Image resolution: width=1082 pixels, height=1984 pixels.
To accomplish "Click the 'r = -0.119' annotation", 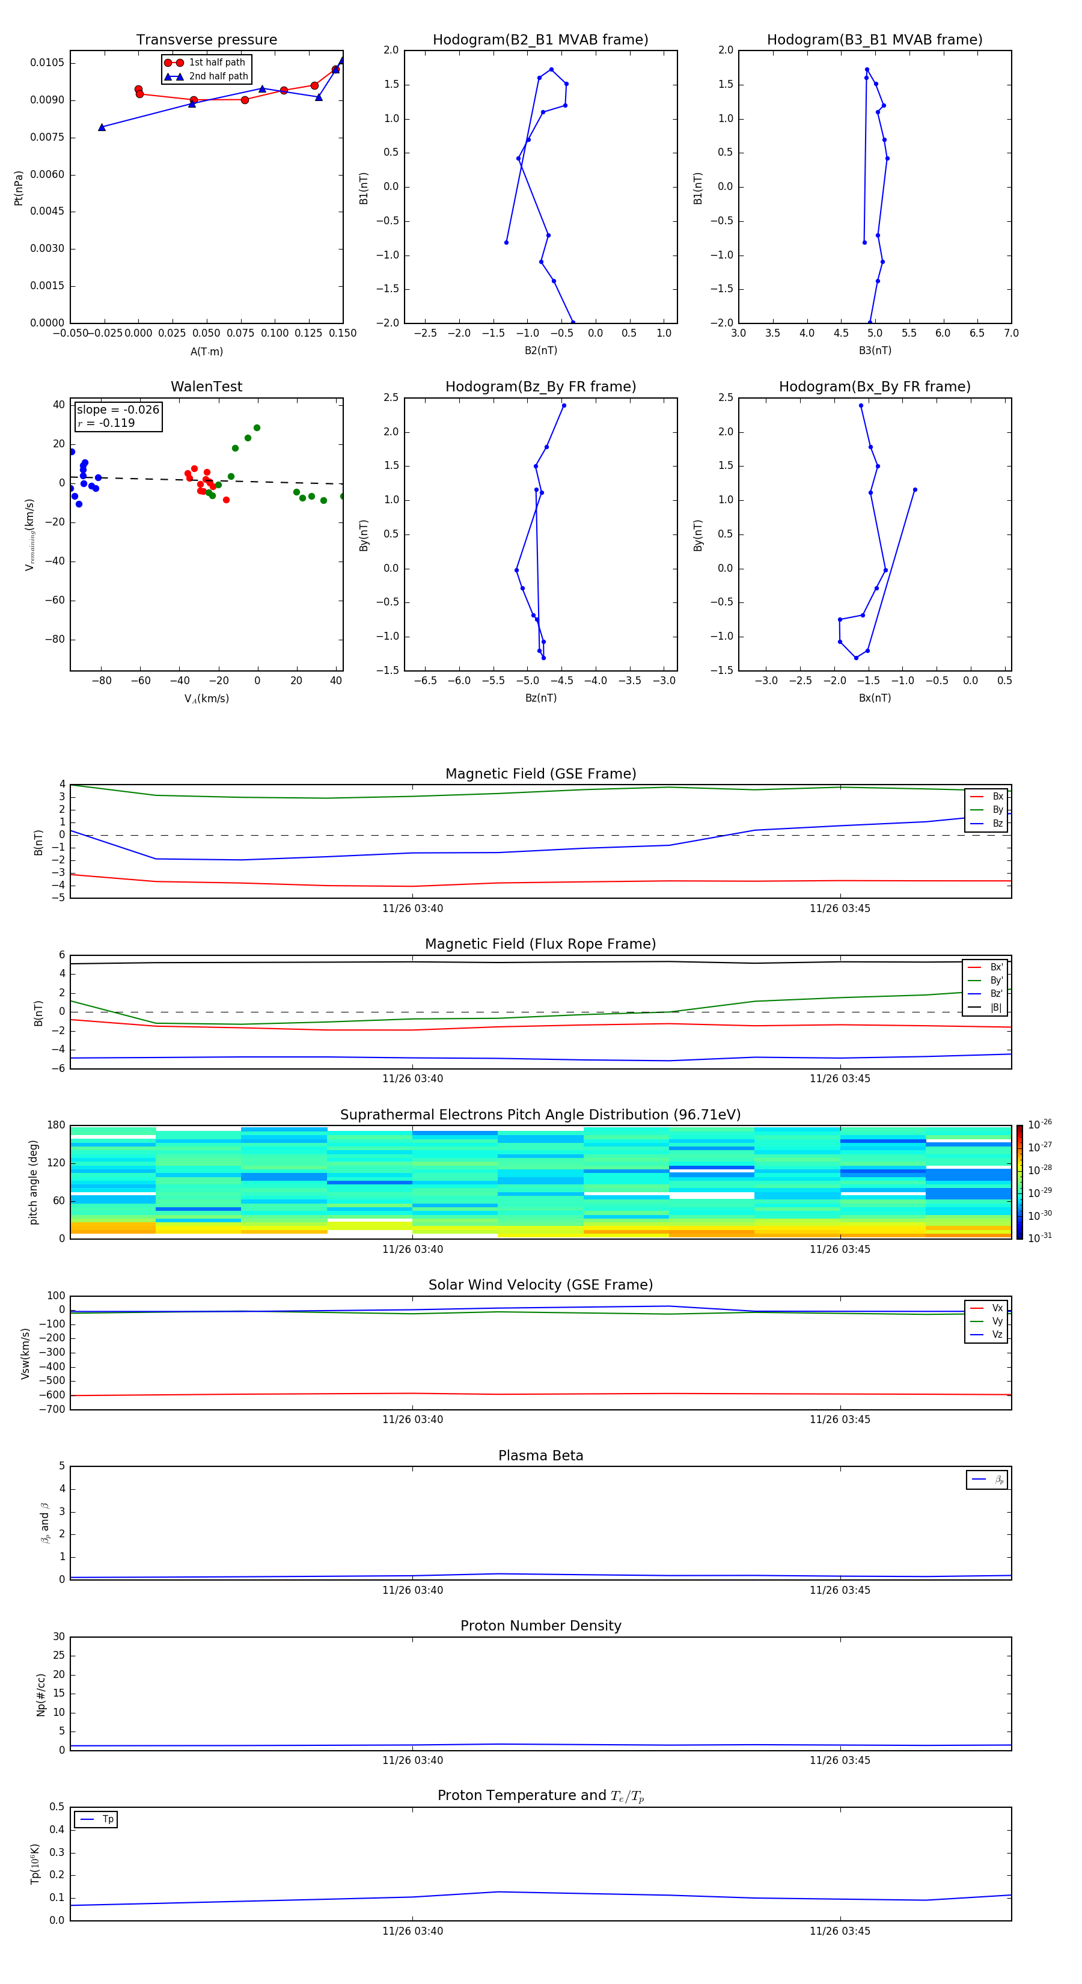I will click(106, 423).
